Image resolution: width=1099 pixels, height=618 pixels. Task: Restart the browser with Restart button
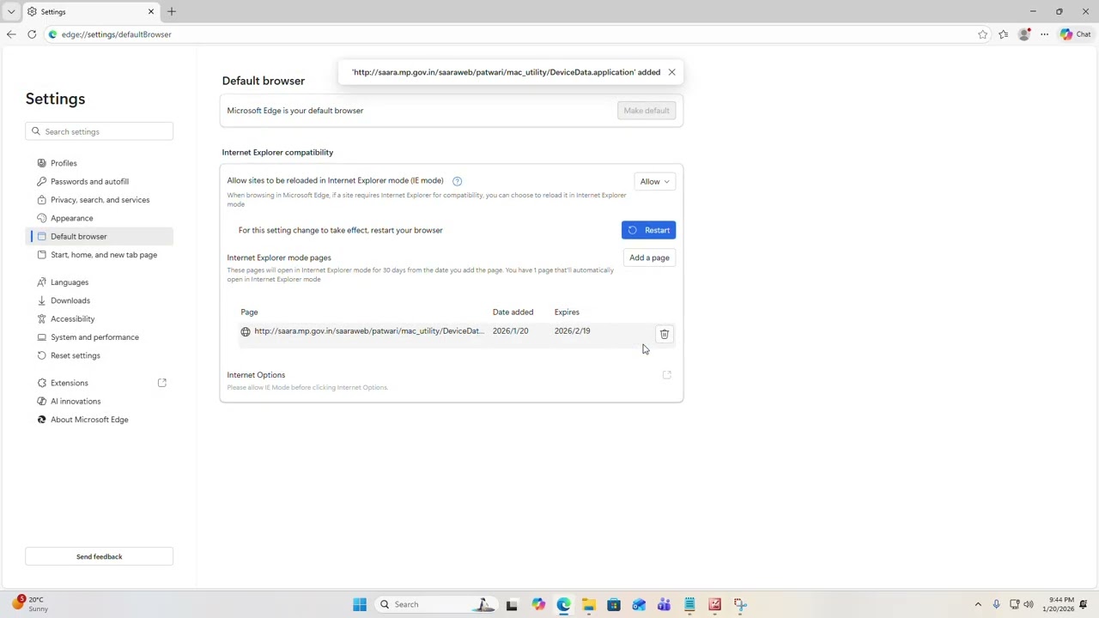648,230
